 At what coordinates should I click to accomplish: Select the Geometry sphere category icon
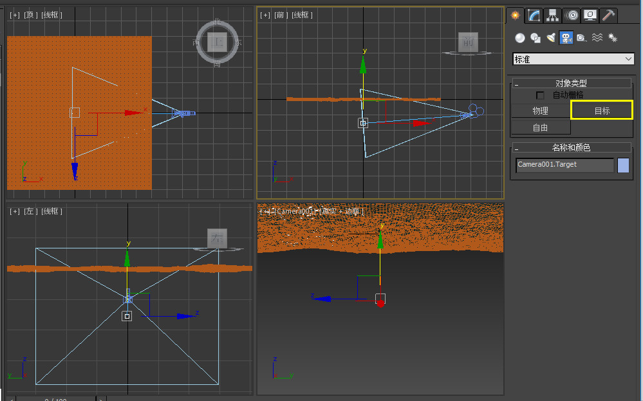point(519,38)
